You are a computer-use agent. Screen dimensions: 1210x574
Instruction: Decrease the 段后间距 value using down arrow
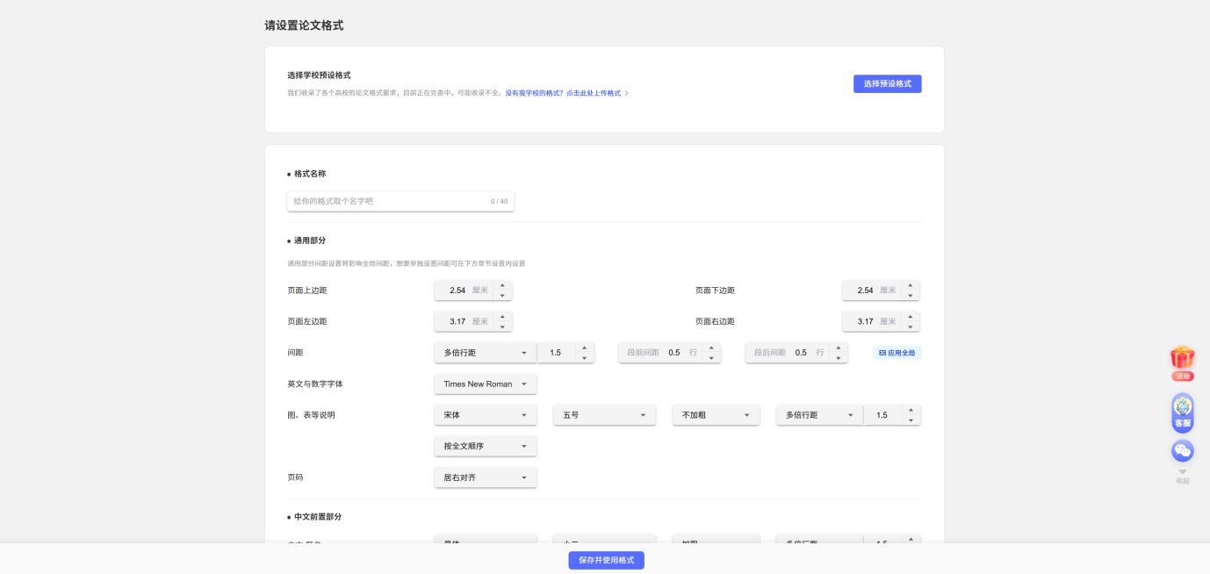tap(839, 358)
